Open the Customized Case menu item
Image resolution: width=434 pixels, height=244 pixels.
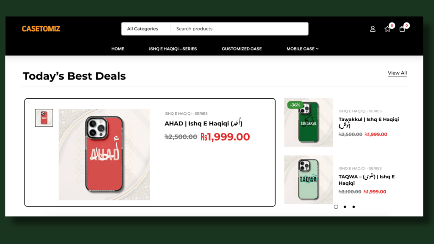242,49
